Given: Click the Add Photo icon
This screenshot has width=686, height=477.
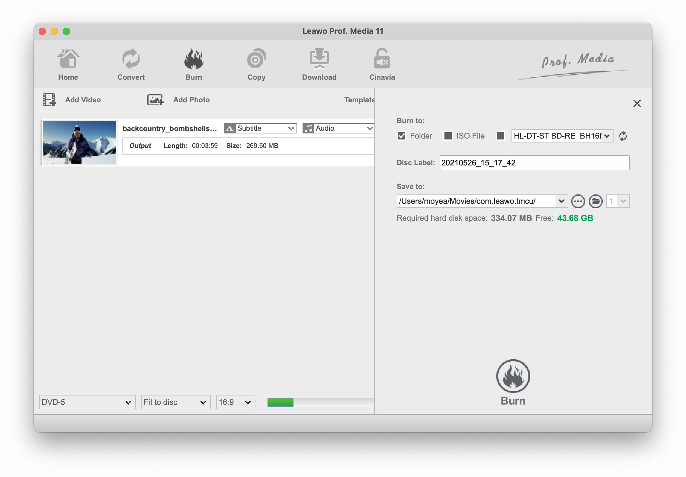Looking at the screenshot, I should click(155, 100).
